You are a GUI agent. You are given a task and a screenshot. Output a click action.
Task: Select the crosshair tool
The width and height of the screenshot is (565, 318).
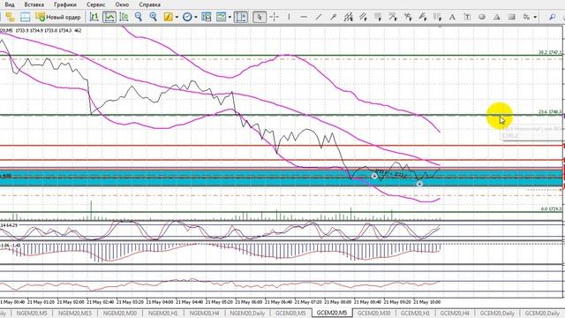coord(275,17)
